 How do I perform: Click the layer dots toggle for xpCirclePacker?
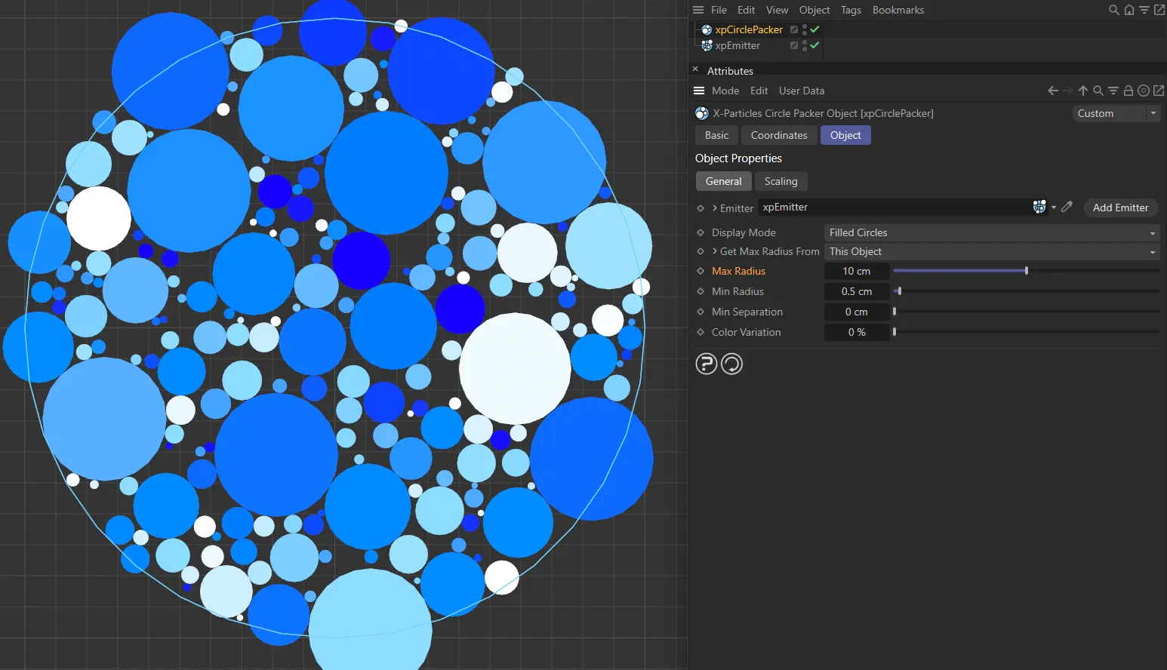tap(804, 29)
